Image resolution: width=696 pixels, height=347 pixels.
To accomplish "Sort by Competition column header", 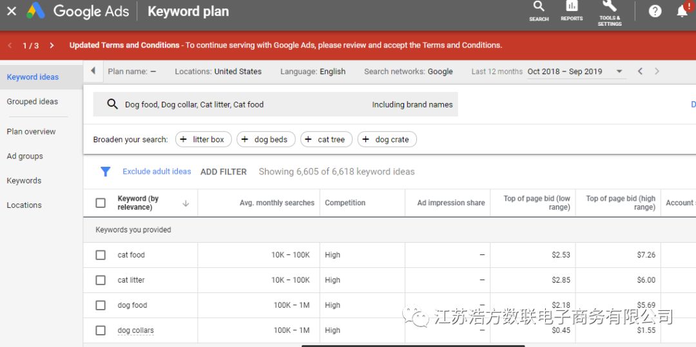I will pyautogui.click(x=345, y=203).
